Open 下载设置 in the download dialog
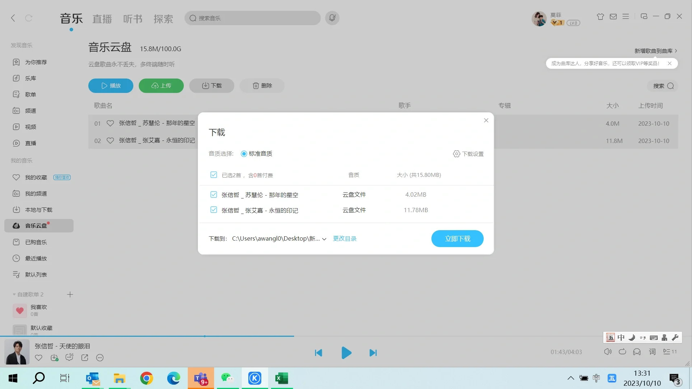Viewport: 692px width, 389px height. 468,153
